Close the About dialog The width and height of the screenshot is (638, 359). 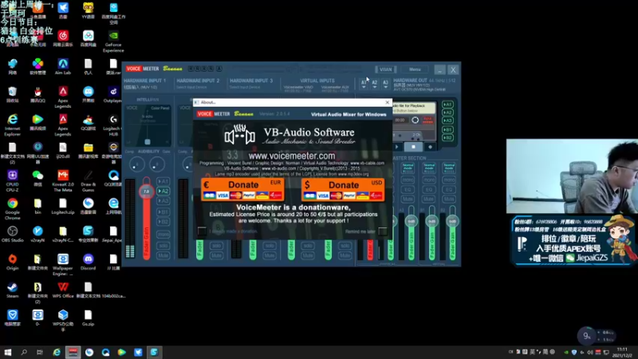point(388,102)
